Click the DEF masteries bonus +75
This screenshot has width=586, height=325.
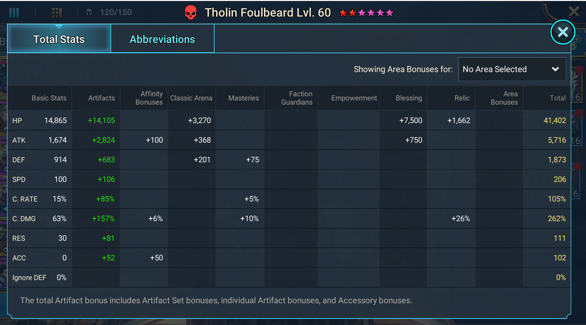pos(252,160)
